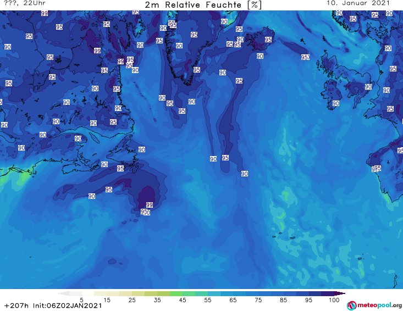403x311 pixels.
Task: Click the meteopool.org circular logo icon
Action: point(352,306)
